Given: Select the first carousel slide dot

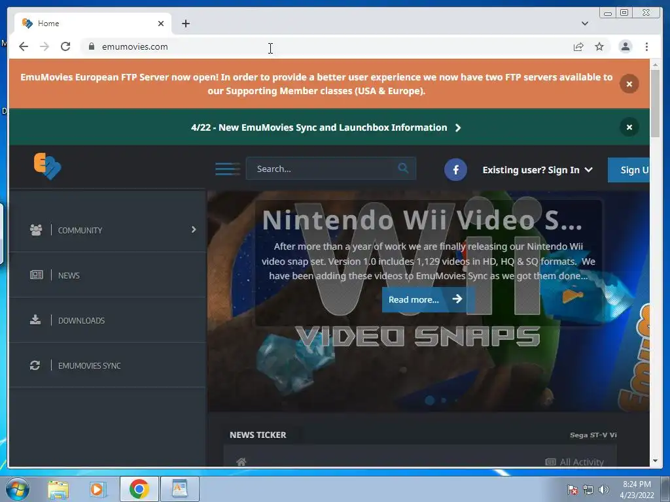Looking at the screenshot, I should [x=430, y=400].
